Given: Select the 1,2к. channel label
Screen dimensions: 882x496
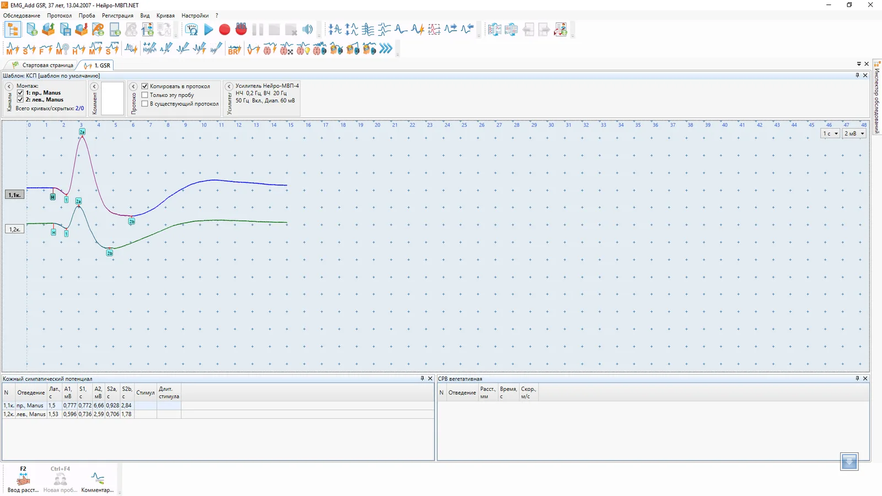Looking at the screenshot, I should 14,229.
